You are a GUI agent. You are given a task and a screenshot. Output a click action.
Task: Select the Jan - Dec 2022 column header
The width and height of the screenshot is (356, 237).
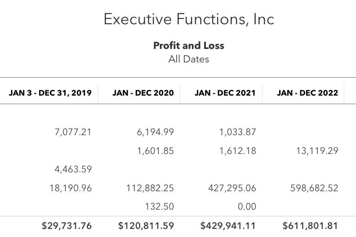307,93
